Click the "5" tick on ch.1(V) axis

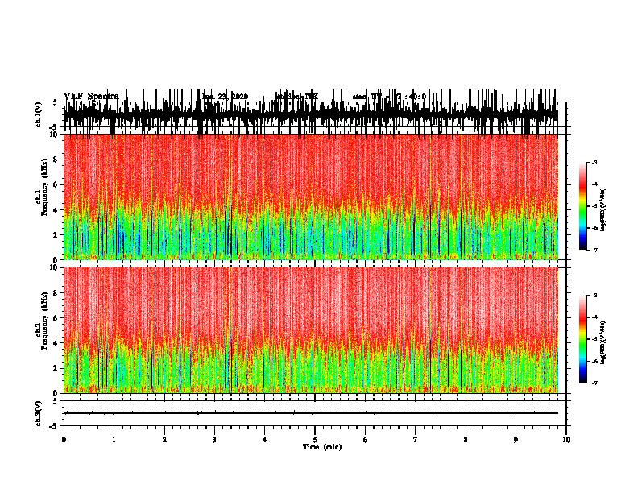point(56,102)
